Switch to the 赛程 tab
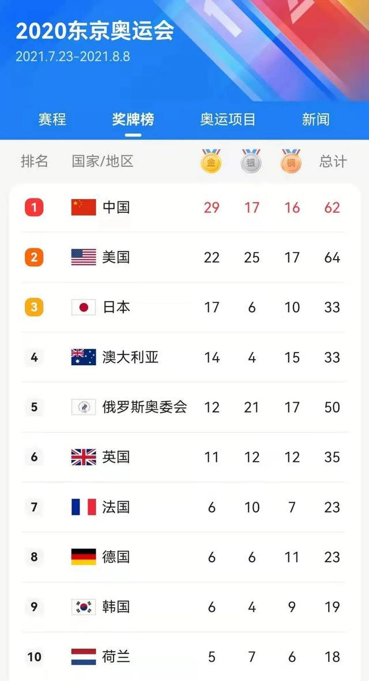This screenshot has width=369, height=681. (x=52, y=119)
